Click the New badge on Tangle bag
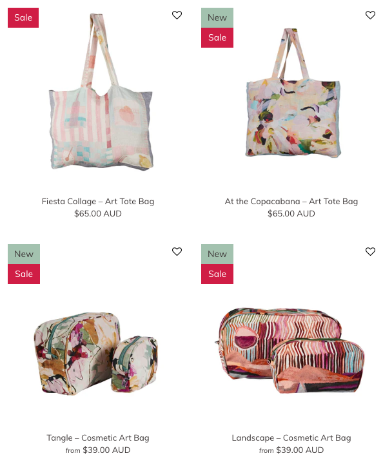This screenshot has height=469, width=383. 24,254
